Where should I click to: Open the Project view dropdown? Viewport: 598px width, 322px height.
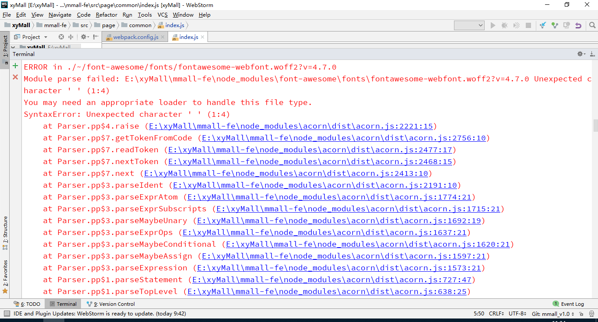coord(31,37)
